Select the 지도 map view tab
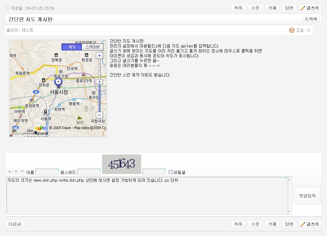This screenshot has width=327, height=236. (72, 47)
